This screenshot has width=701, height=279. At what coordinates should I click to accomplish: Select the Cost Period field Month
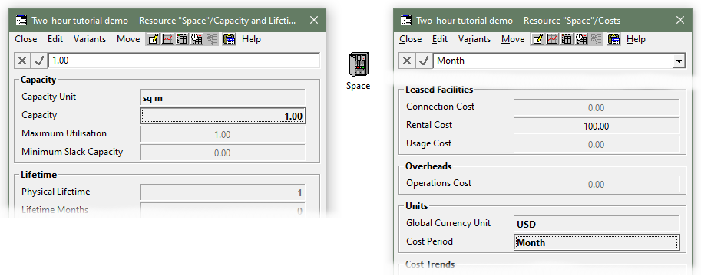[597, 242]
